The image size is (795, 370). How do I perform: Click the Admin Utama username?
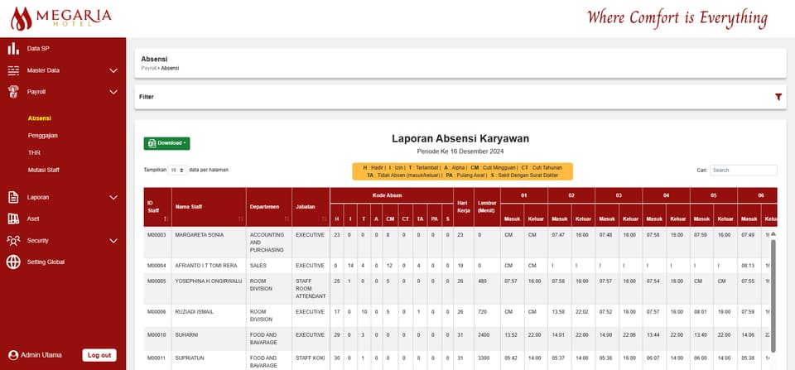pyautogui.click(x=41, y=355)
